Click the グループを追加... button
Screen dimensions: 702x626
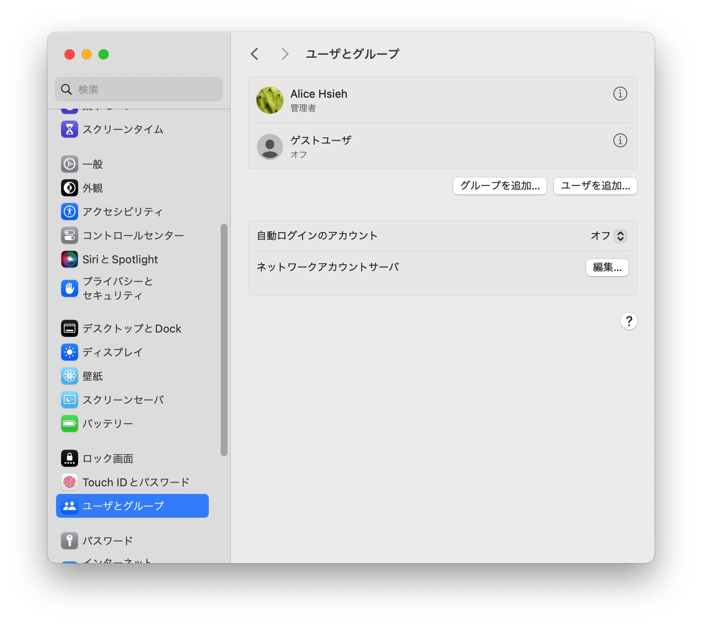coord(500,186)
